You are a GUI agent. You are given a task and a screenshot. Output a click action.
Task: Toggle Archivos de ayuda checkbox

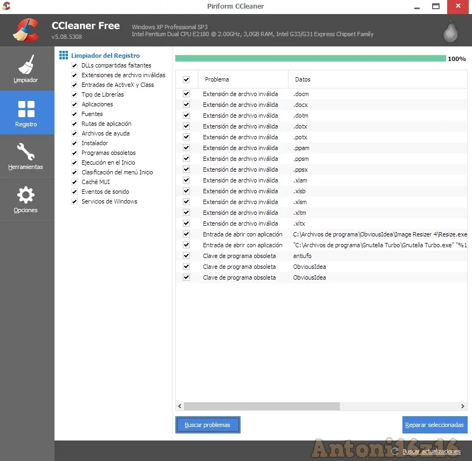tap(74, 133)
